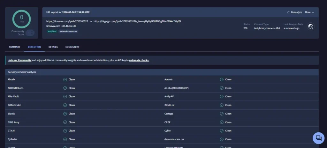This screenshot has height=148, width=327.
Task: Click the Certego vendor name
Action: point(169,114)
